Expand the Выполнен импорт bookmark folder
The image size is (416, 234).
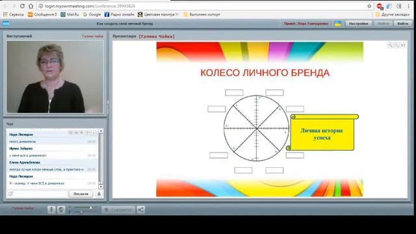[201, 14]
